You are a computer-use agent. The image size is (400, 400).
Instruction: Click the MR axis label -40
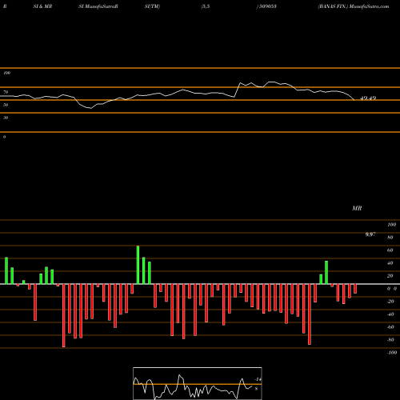click(390, 314)
